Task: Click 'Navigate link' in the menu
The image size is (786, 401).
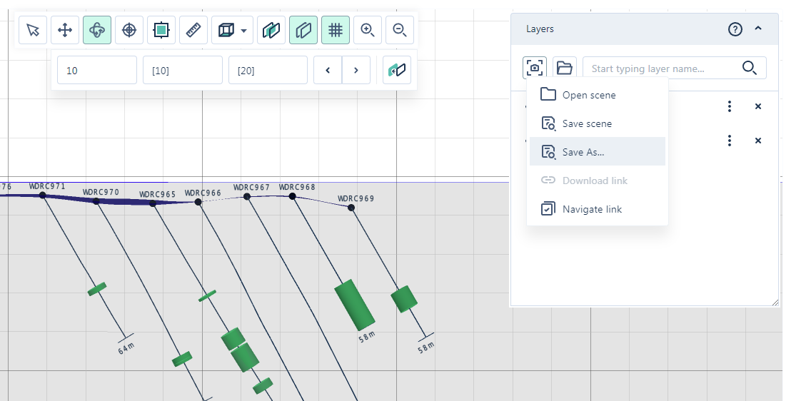Action: [x=592, y=209]
